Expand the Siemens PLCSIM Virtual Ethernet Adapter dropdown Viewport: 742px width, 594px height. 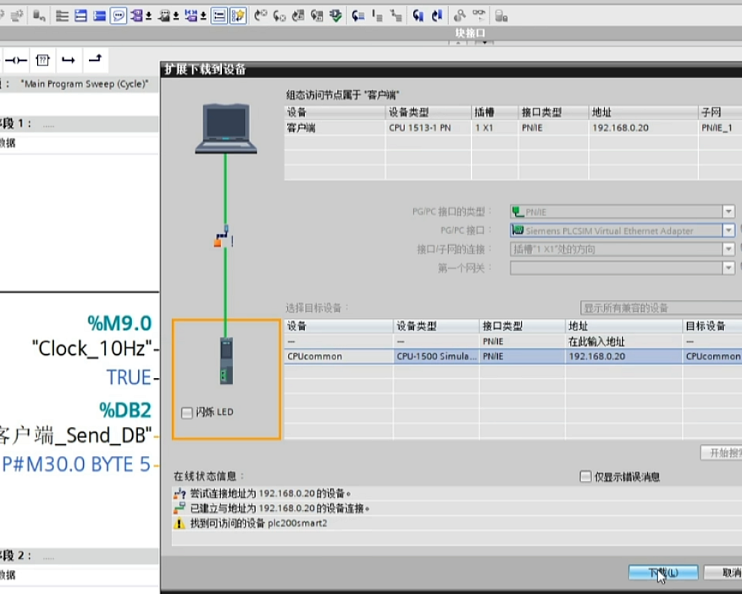tap(729, 231)
